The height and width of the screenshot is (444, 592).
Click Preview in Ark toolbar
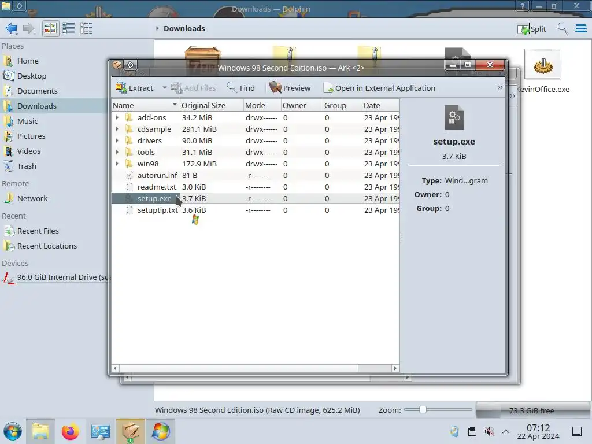pyautogui.click(x=290, y=88)
